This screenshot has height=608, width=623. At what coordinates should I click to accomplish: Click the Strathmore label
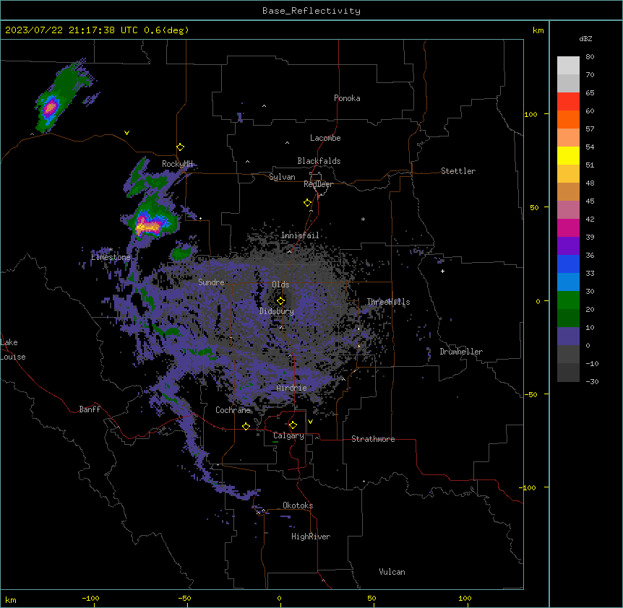point(373,439)
